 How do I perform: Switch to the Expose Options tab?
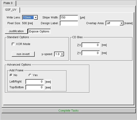point(39,31)
